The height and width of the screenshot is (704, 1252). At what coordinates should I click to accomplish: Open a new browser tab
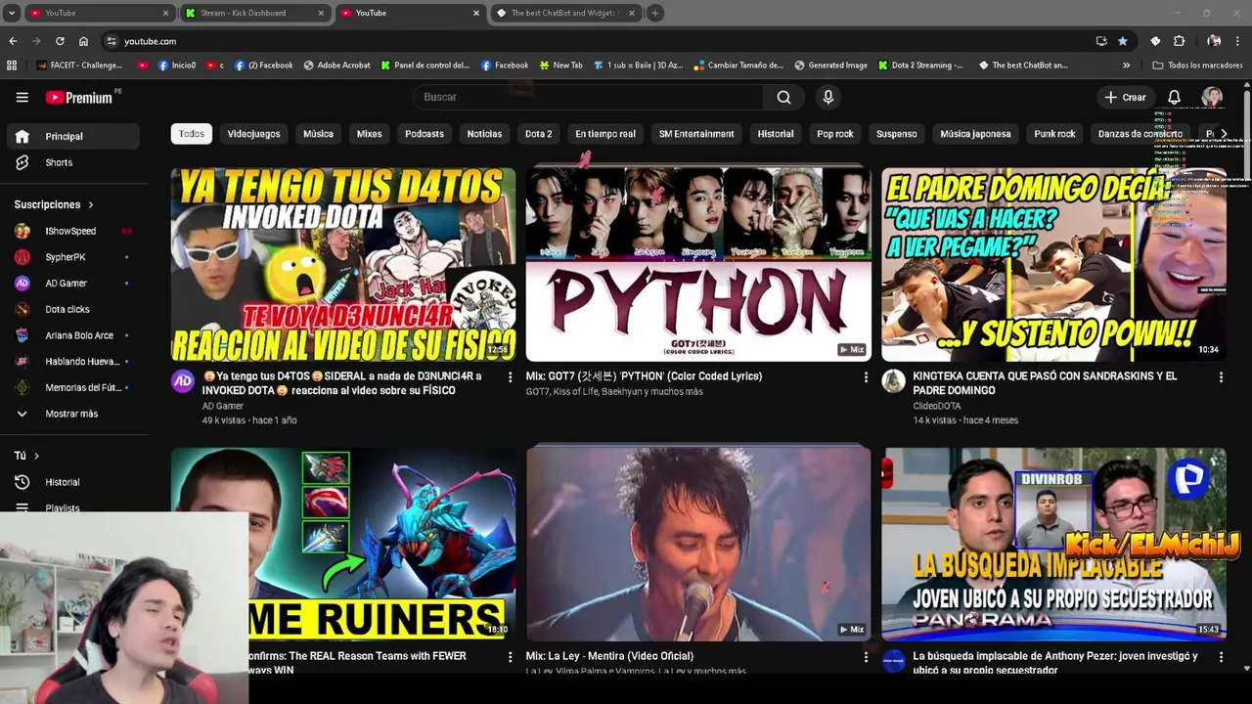[x=655, y=13]
